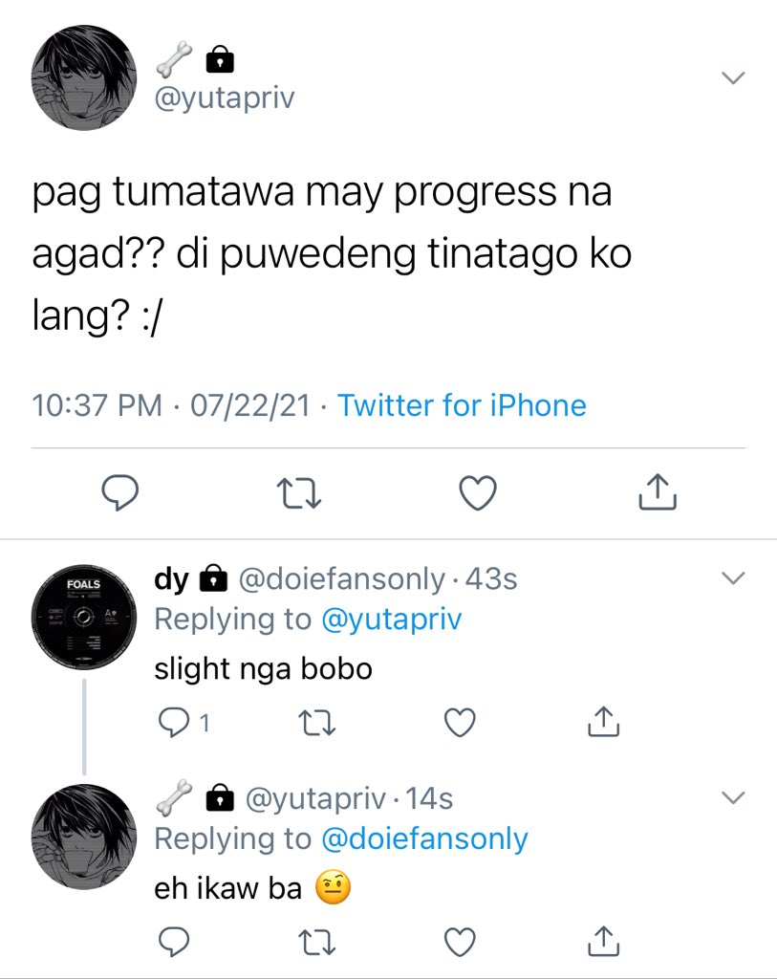Share the 'eh ikaw ba' reply
Image resolution: width=777 pixels, height=979 pixels.
pyautogui.click(x=603, y=941)
